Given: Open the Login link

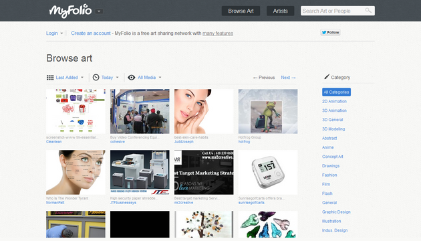Looking at the screenshot, I should click(52, 33).
